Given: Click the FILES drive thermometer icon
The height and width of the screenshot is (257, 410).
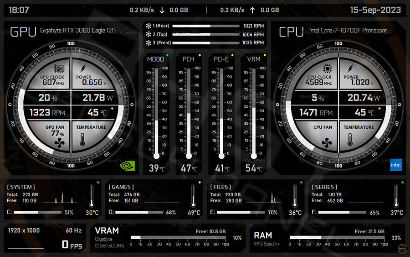Looking at the screenshot, I should pyautogui.click(x=295, y=196).
